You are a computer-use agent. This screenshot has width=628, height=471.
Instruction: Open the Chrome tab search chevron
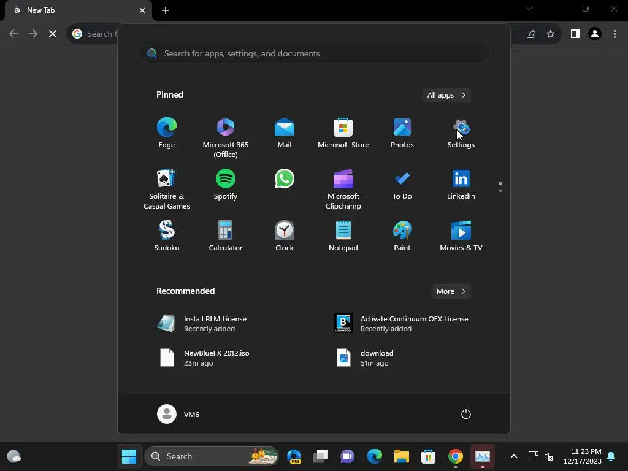(529, 9)
